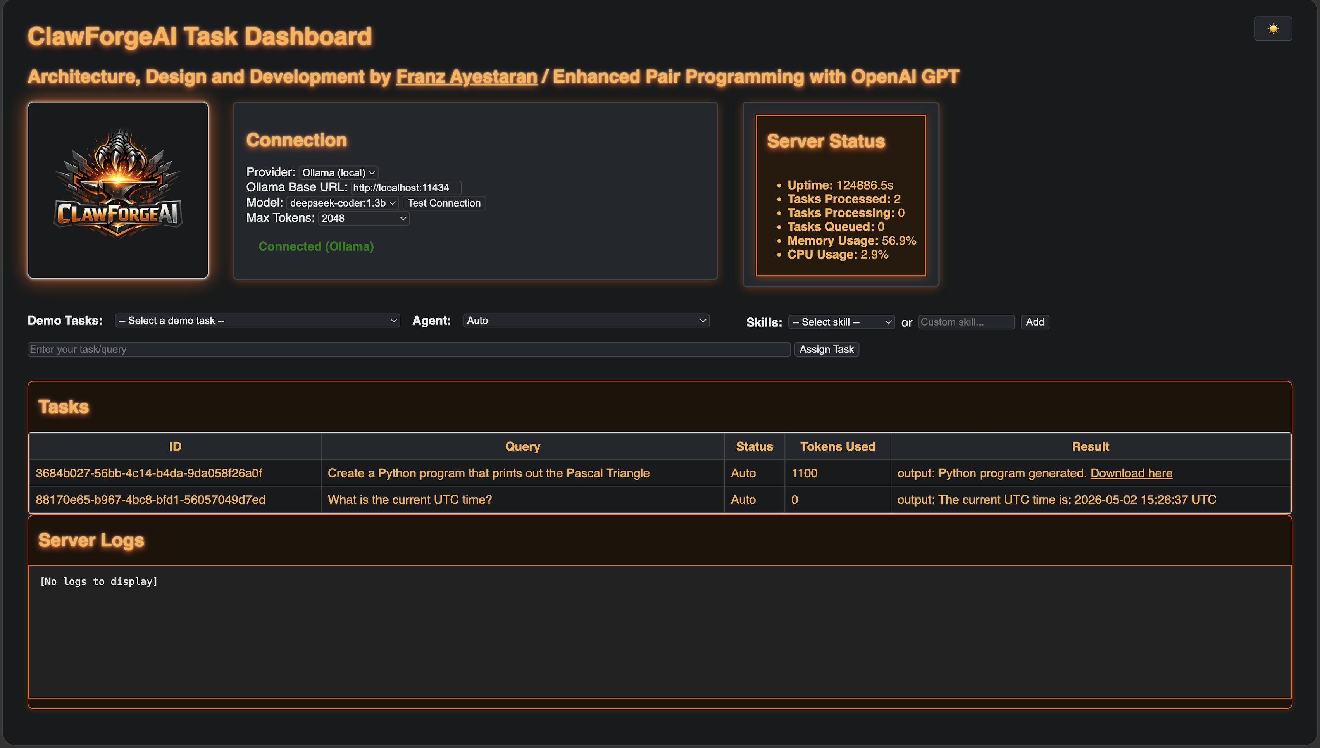The width and height of the screenshot is (1320, 748).
Task: Click the Connected (Ollama) status text
Action: click(316, 246)
